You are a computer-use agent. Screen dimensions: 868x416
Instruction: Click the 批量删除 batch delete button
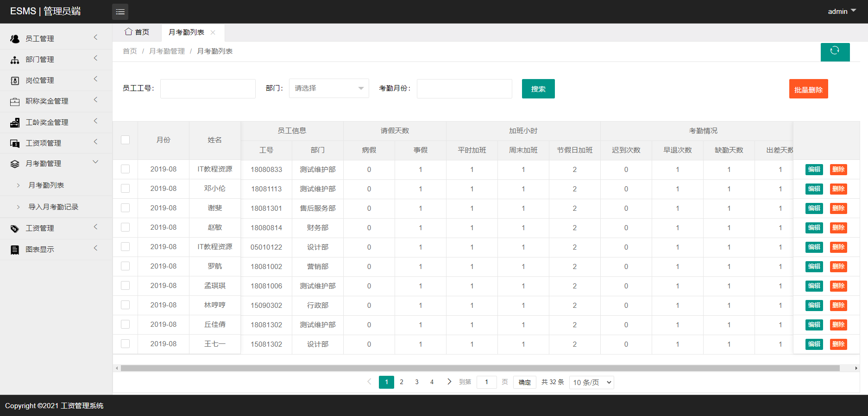[808, 89]
